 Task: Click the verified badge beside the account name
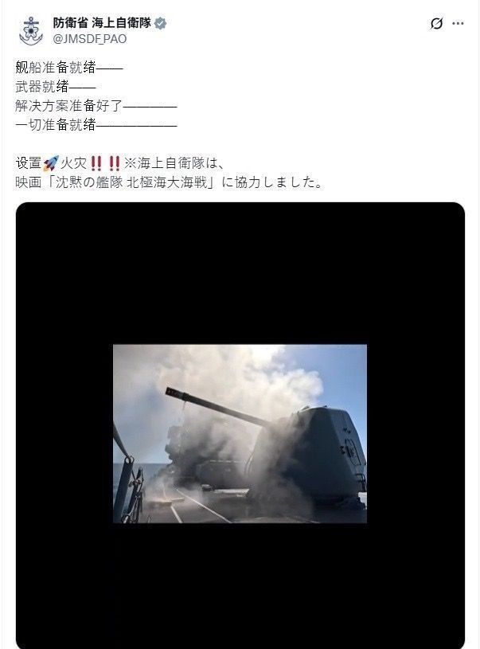[160, 23]
